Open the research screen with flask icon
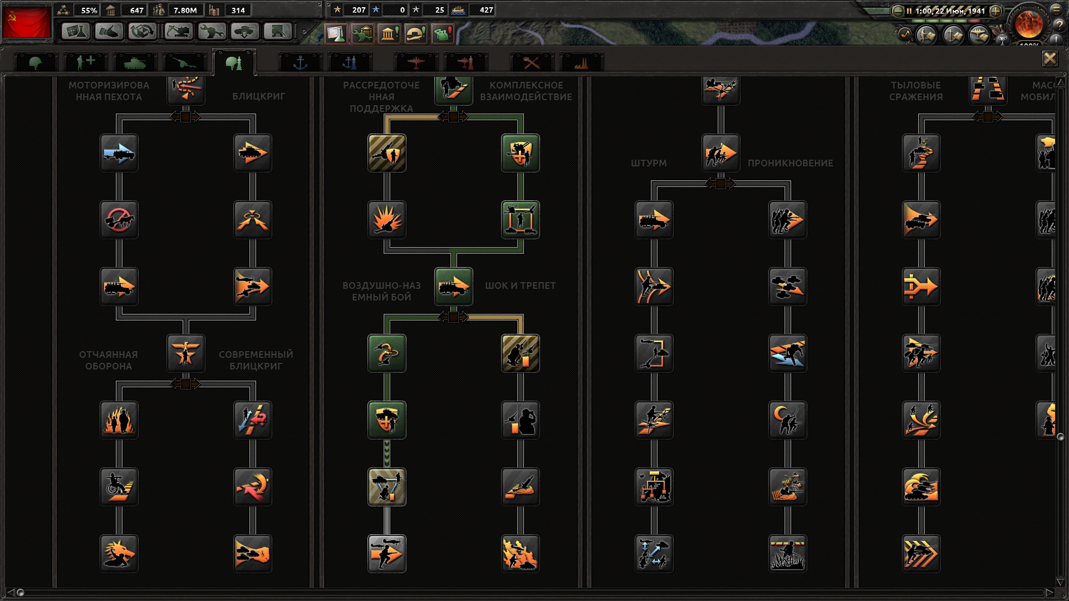Image resolution: width=1069 pixels, height=601 pixels. tap(76, 31)
